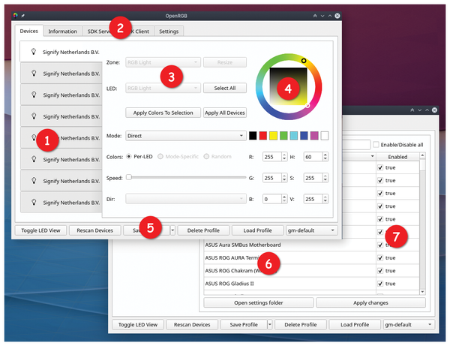
Task: Open the SDK Server tab
Action: (x=99, y=32)
